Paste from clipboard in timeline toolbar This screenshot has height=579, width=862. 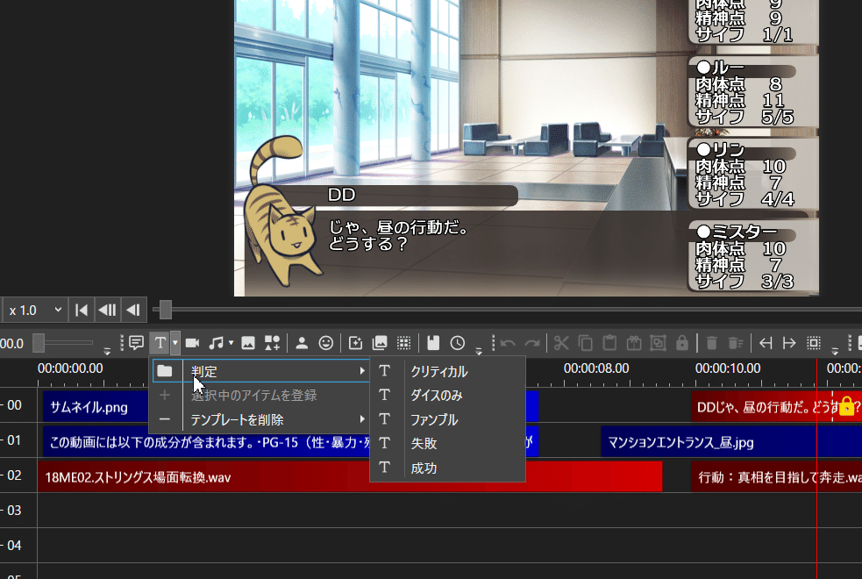[x=609, y=343]
